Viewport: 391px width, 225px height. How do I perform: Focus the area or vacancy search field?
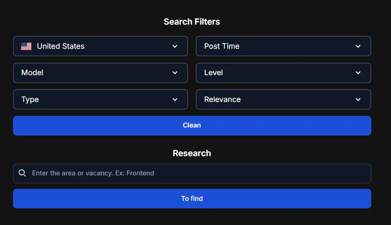192,174
